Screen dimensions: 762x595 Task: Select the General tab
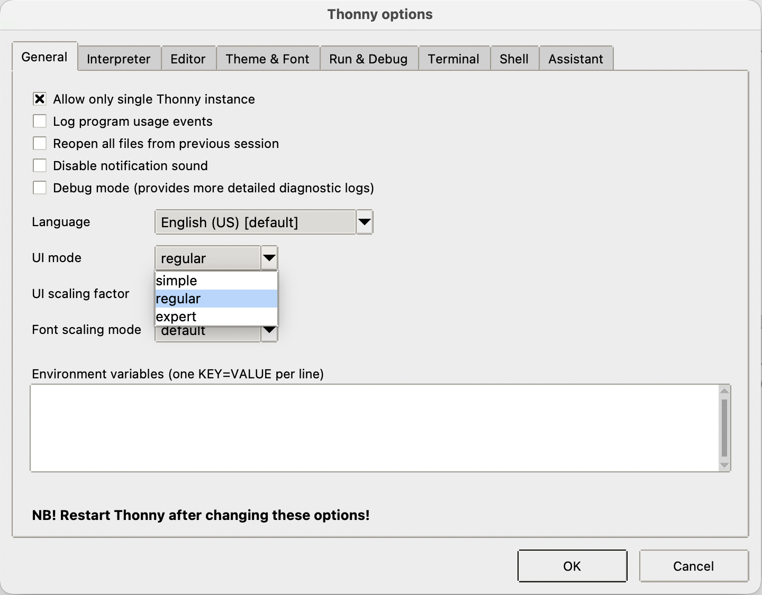(x=44, y=57)
